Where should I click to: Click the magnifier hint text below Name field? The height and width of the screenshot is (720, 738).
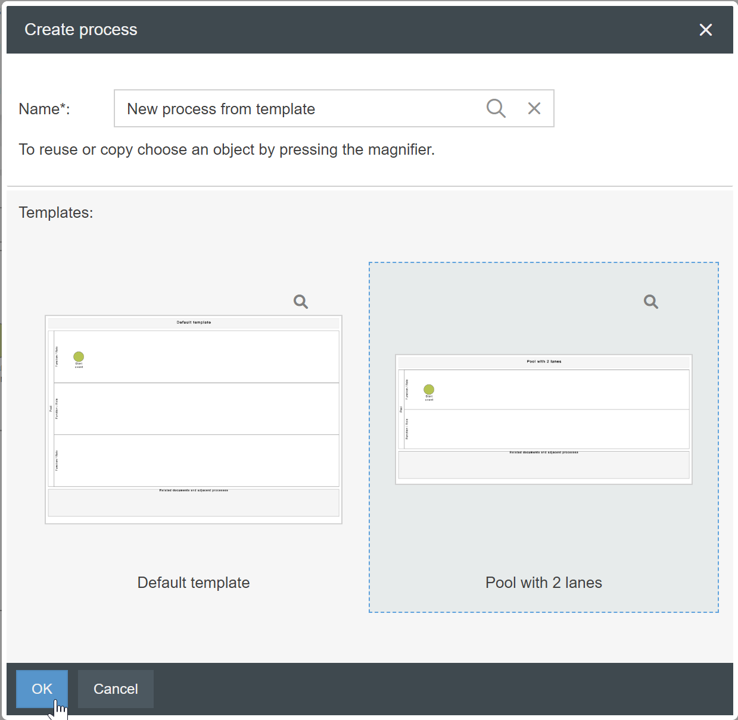pyautogui.click(x=226, y=149)
